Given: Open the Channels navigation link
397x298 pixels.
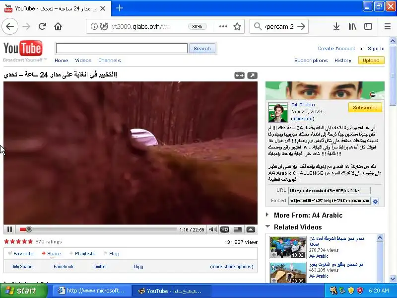Looking at the screenshot, I should coord(109,60).
